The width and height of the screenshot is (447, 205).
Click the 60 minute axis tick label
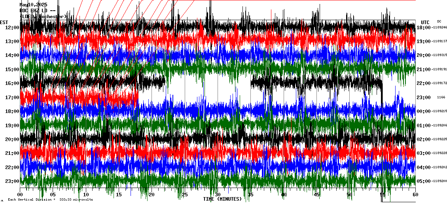(415, 195)
